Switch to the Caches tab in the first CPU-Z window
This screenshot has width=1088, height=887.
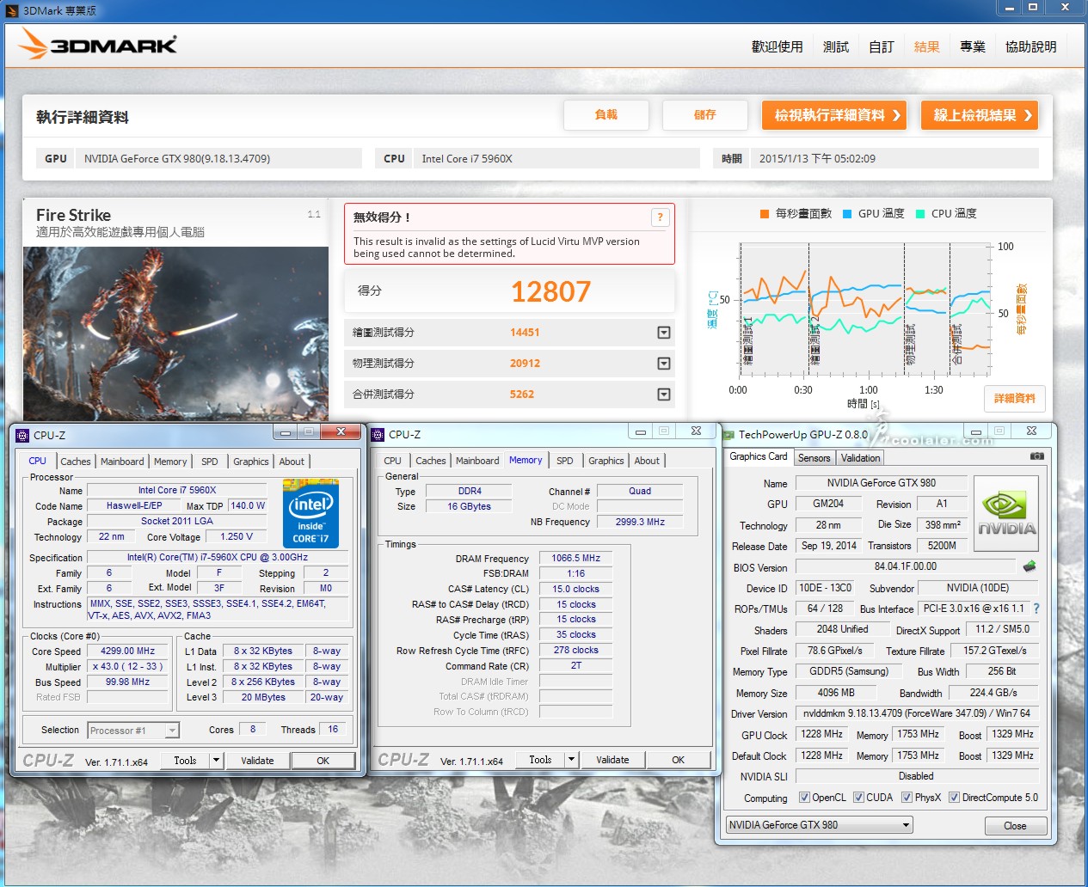tap(76, 462)
